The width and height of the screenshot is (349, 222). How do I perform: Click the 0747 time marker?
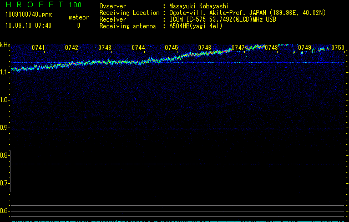(x=238, y=48)
